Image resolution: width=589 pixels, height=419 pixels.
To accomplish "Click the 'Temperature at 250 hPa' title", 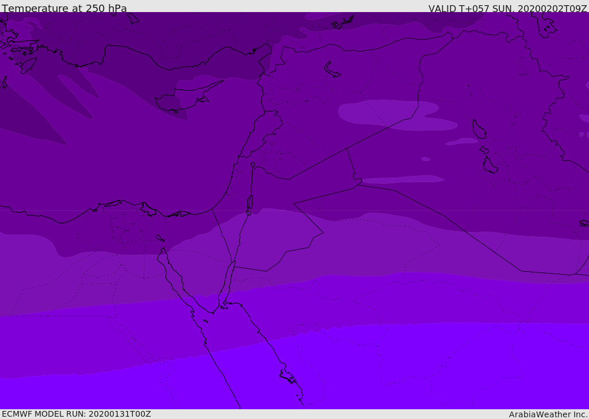I will [x=64, y=8].
